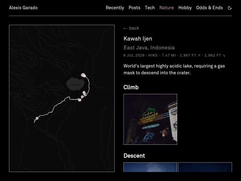Toggle dark mode moon icon
Screen dimensions: 241x181
click(x=229, y=8)
